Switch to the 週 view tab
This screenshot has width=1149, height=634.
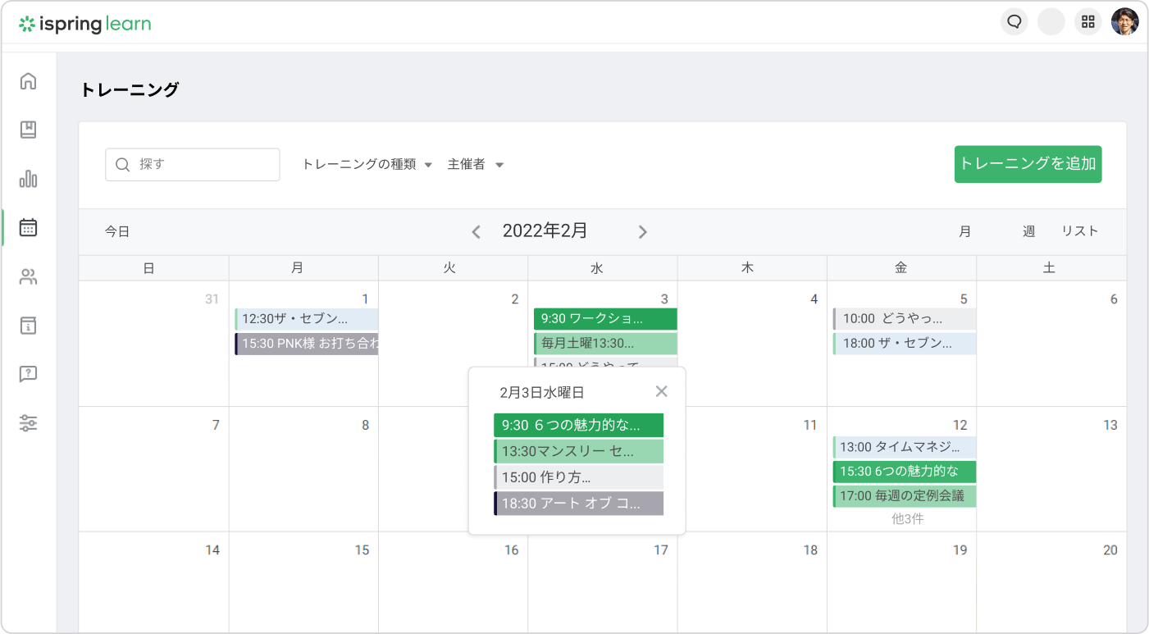[1028, 231]
